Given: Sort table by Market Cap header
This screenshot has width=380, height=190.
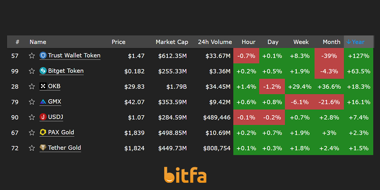Looking at the screenshot, I should coord(172,42).
